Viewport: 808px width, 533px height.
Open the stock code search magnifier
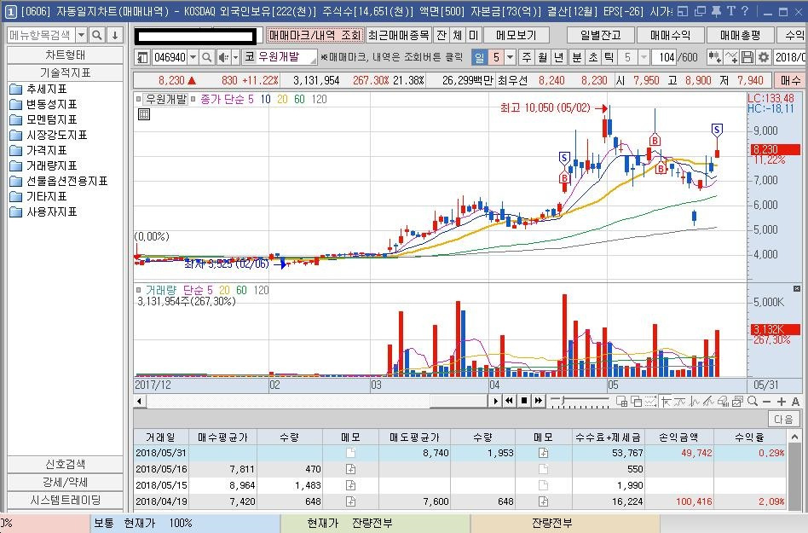point(206,57)
